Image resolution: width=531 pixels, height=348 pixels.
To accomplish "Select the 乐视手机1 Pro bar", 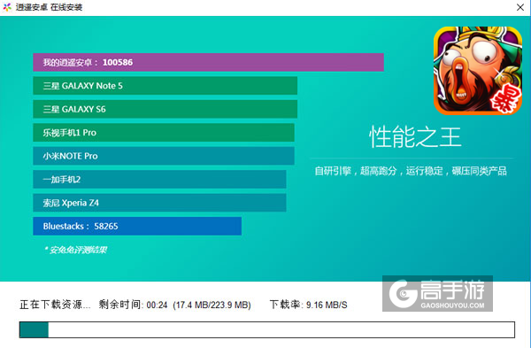I will point(164,133).
